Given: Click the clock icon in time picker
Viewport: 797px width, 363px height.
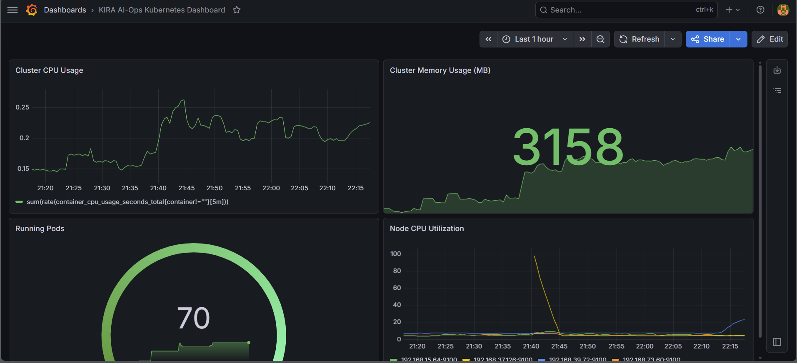Looking at the screenshot, I should click(x=506, y=39).
